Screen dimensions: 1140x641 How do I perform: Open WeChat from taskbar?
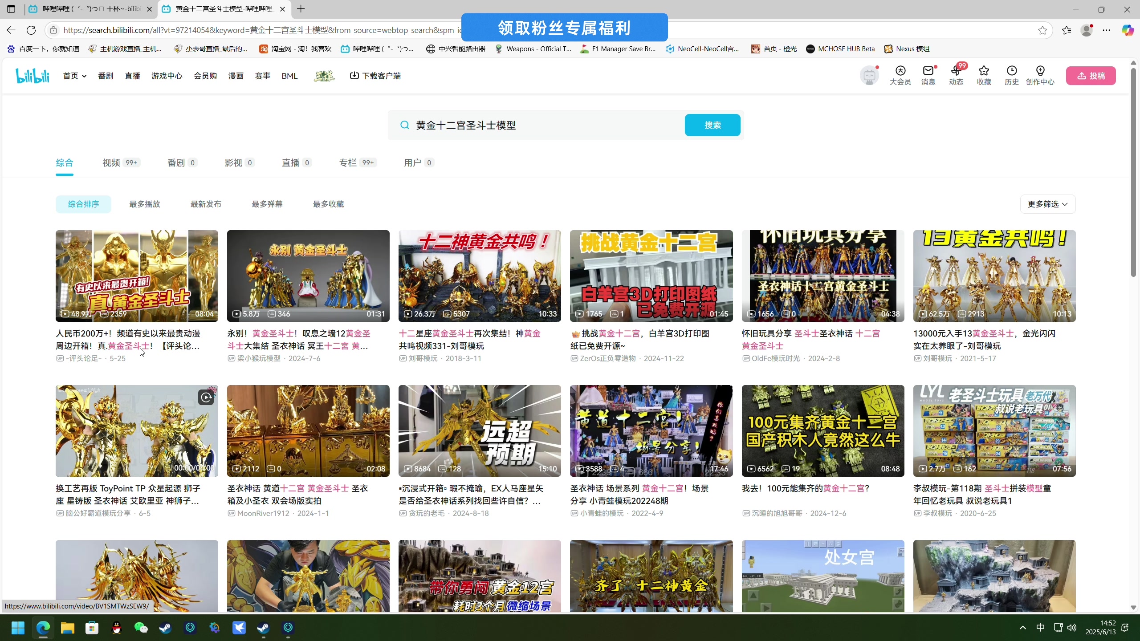coord(141,628)
